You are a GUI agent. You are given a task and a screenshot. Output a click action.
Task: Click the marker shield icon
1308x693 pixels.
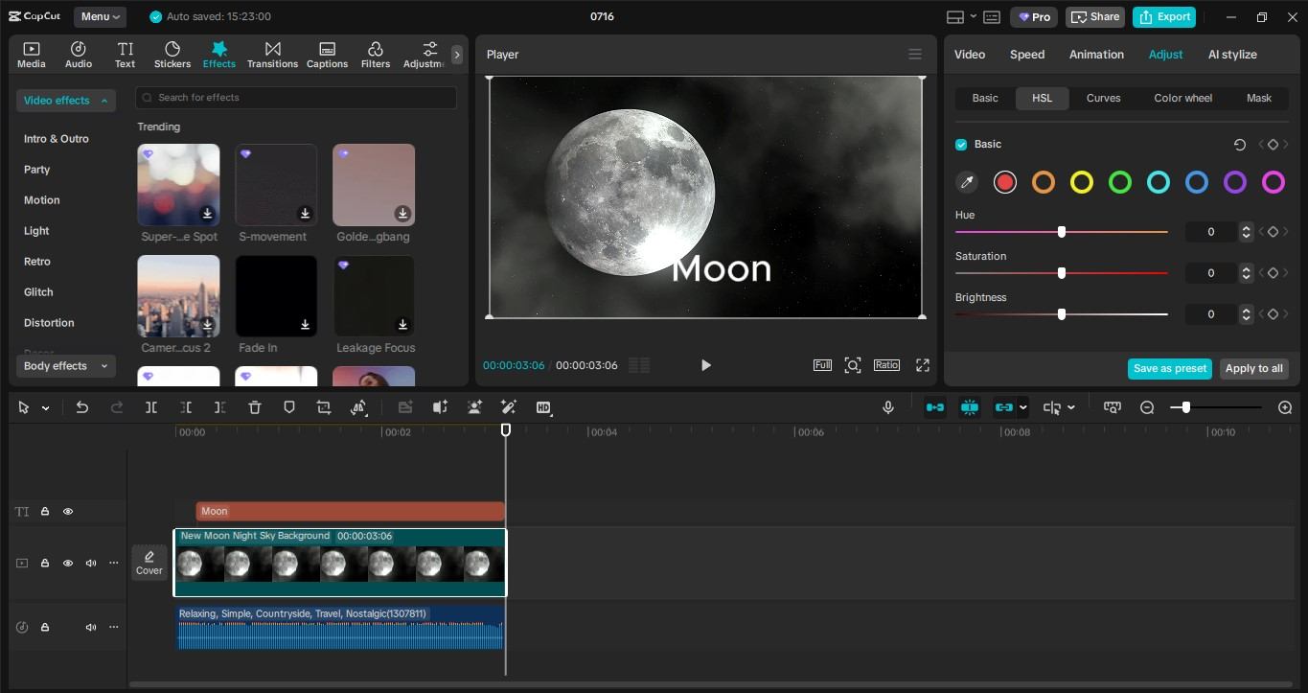click(289, 407)
